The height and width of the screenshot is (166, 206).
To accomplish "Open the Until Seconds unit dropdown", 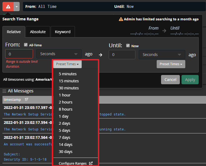I will [x=162, y=55].
